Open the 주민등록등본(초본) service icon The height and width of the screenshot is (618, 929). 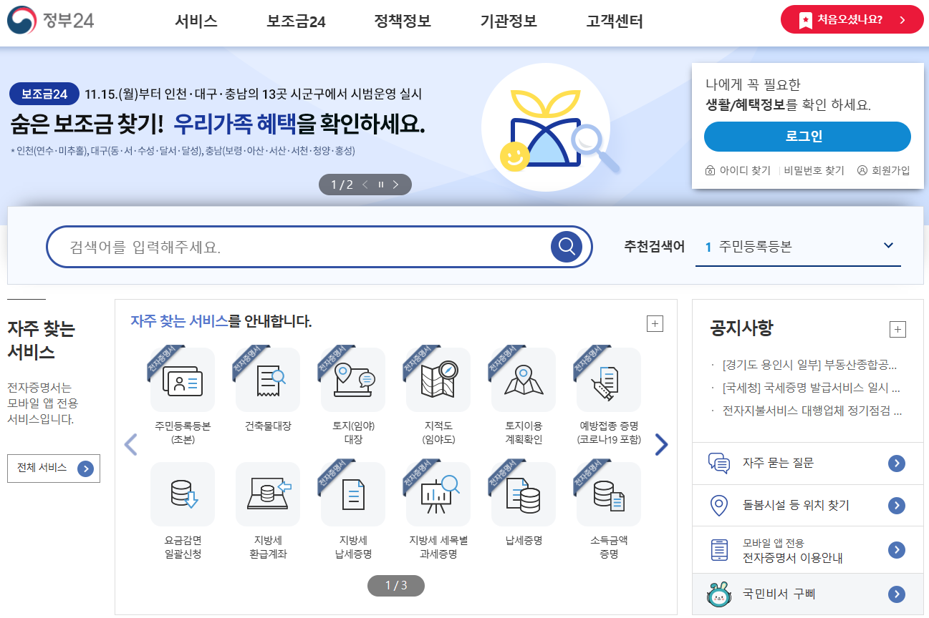pyautogui.click(x=182, y=380)
